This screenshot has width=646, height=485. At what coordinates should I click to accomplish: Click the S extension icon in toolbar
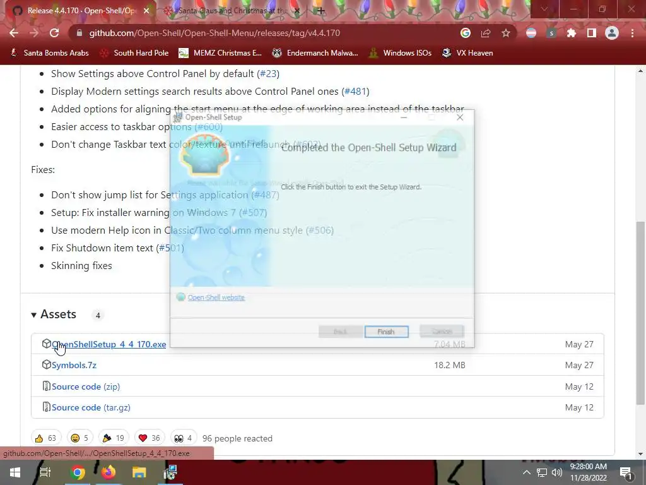pos(551,33)
